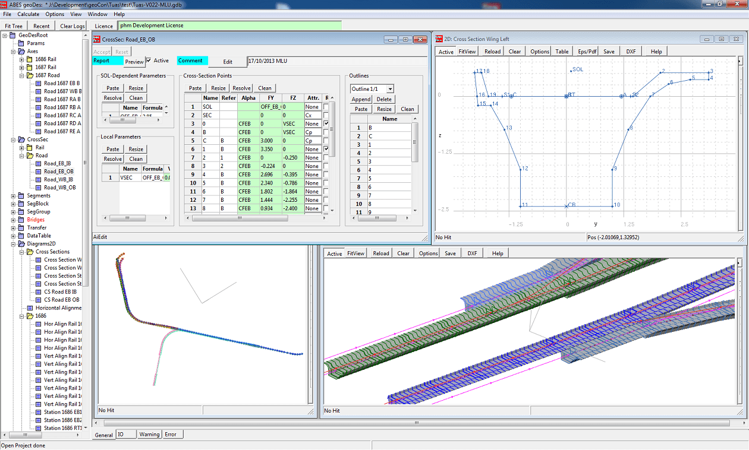The height and width of the screenshot is (450, 749).
Task: Toggle the Active checkbox in CrossSec window
Action: click(x=149, y=61)
